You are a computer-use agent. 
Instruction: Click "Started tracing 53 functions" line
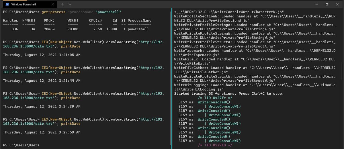click(x=229, y=94)
